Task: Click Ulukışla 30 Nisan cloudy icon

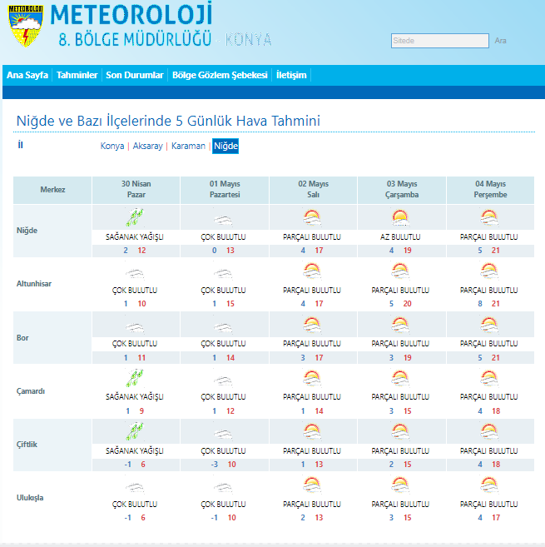Action: pyautogui.click(x=135, y=487)
